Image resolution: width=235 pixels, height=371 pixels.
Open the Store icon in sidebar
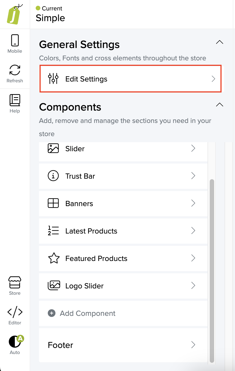point(15,285)
